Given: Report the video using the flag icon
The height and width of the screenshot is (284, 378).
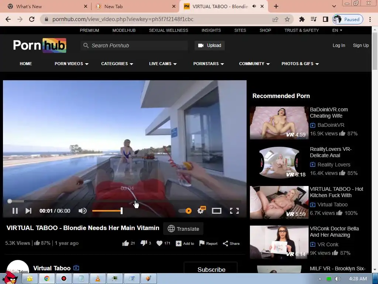Looking at the screenshot, I should [x=208, y=243].
